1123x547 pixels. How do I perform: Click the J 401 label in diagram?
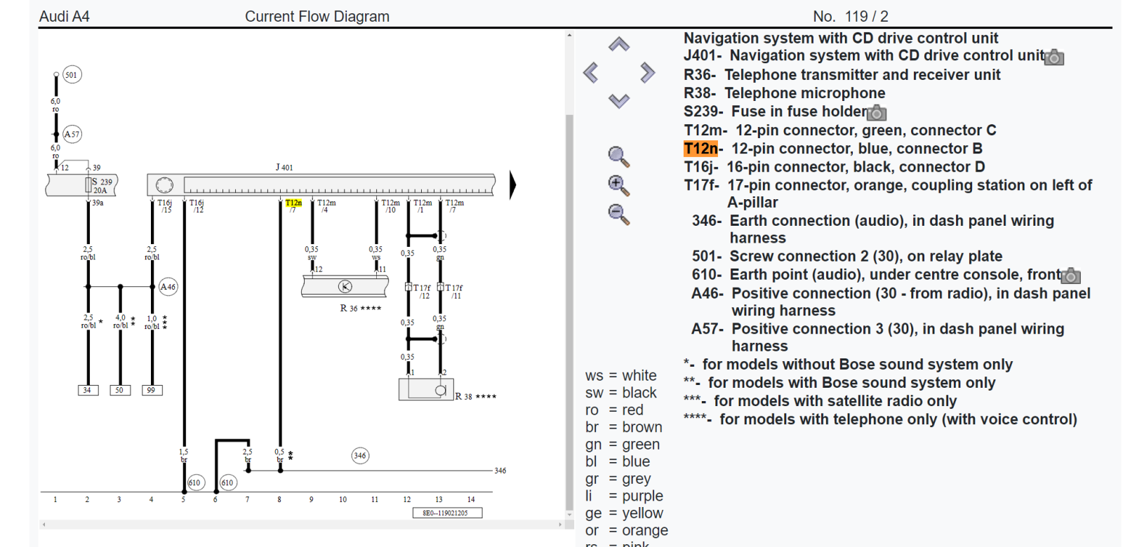pos(284,168)
